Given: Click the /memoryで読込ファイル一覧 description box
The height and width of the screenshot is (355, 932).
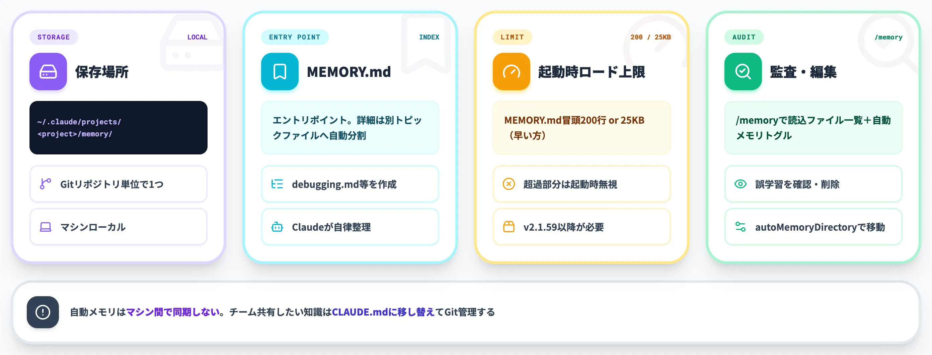Looking at the screenshot, I should [813, 128].
